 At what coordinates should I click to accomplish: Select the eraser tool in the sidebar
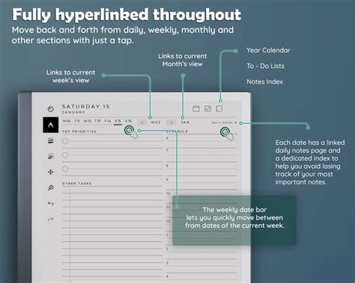click(x=51, y=157)
